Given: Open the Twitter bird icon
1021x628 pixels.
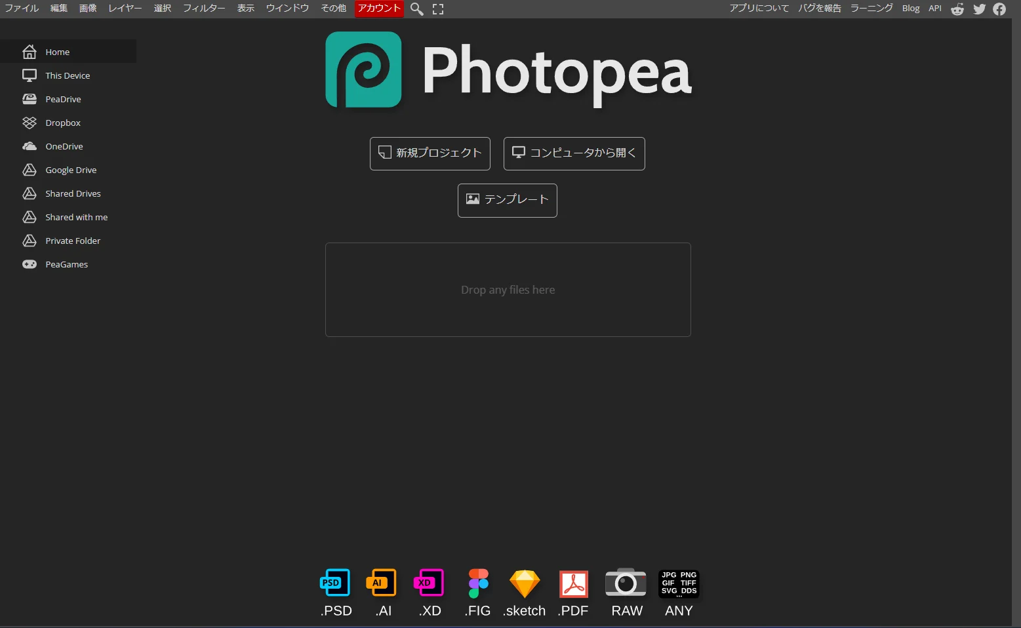Looking at the screenshot, I should click(x=980, y=9).
